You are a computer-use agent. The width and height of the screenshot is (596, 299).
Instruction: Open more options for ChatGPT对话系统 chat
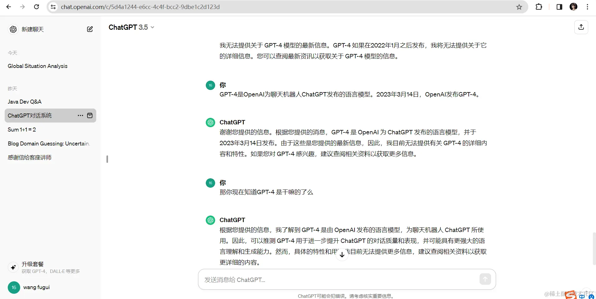80,115
